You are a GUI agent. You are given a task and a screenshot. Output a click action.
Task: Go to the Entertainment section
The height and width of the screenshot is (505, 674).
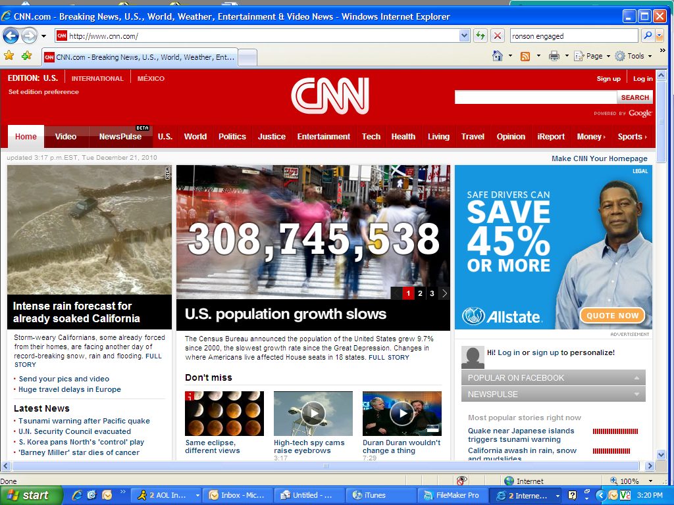point(324,137)
